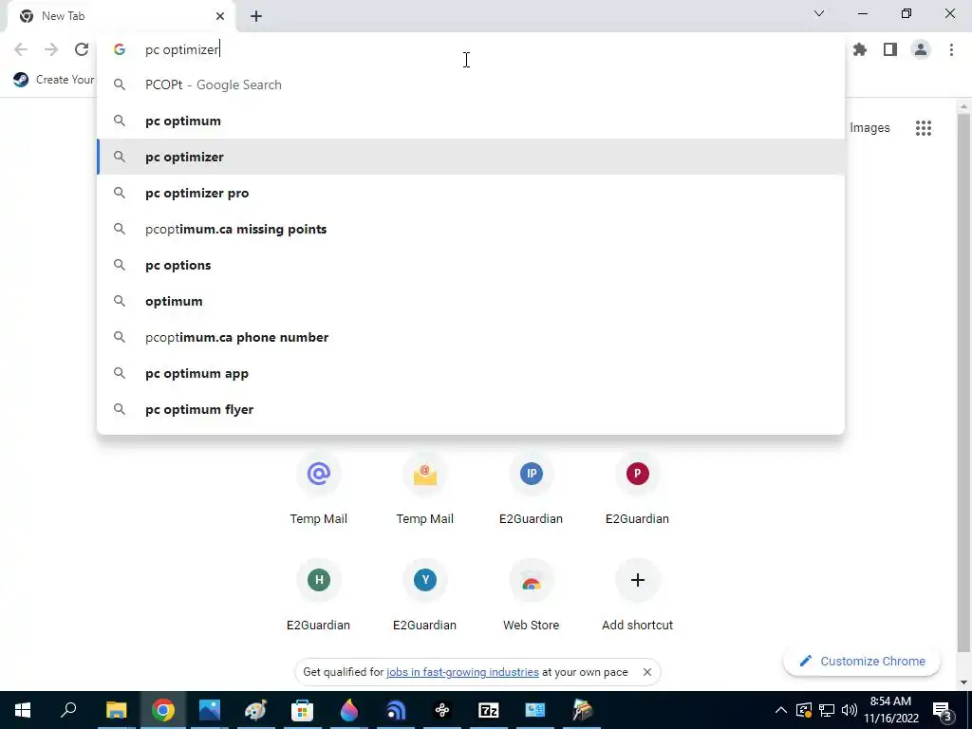Open the paint palette app in taskbar
The width and height of the screenshot is (972, 729).
(x=255, y=710)
